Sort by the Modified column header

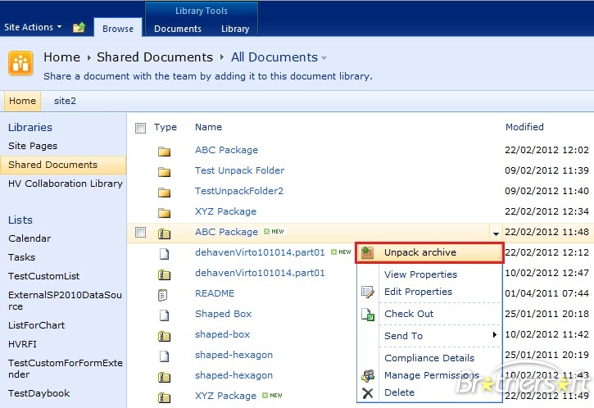524,127
